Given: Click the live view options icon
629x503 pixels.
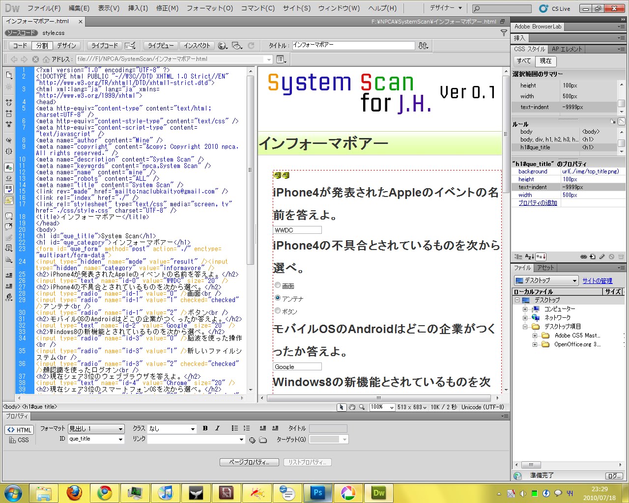Looking at the screenshot, I should click(x=130, y=45).
